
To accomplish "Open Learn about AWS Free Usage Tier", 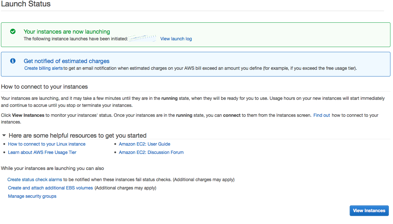I will point(42,152).
